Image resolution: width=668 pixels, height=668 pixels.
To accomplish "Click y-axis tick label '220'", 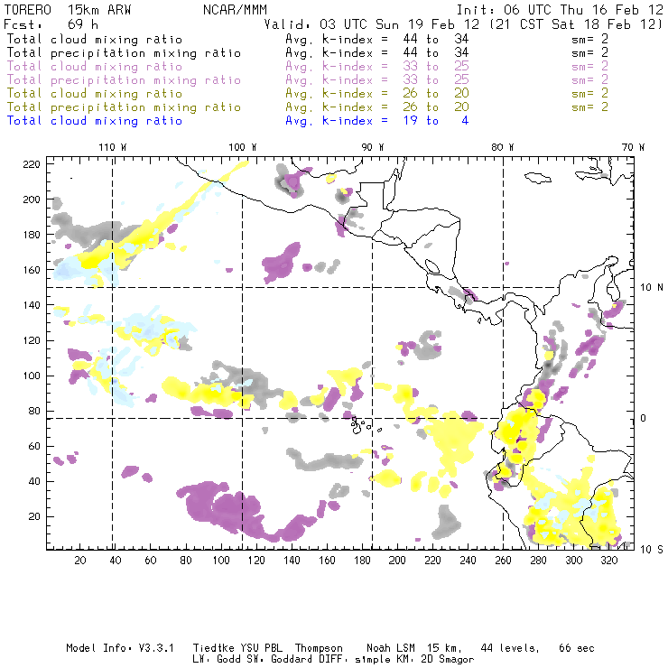I will tap(32, 164).
